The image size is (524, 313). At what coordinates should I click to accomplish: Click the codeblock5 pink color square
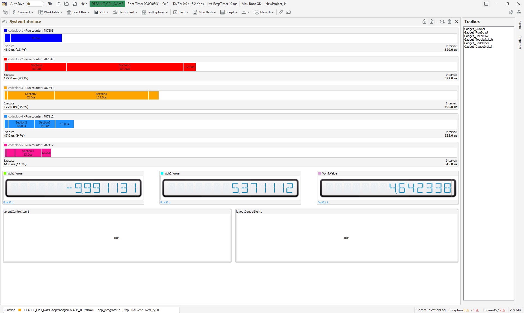pos(5,145)
